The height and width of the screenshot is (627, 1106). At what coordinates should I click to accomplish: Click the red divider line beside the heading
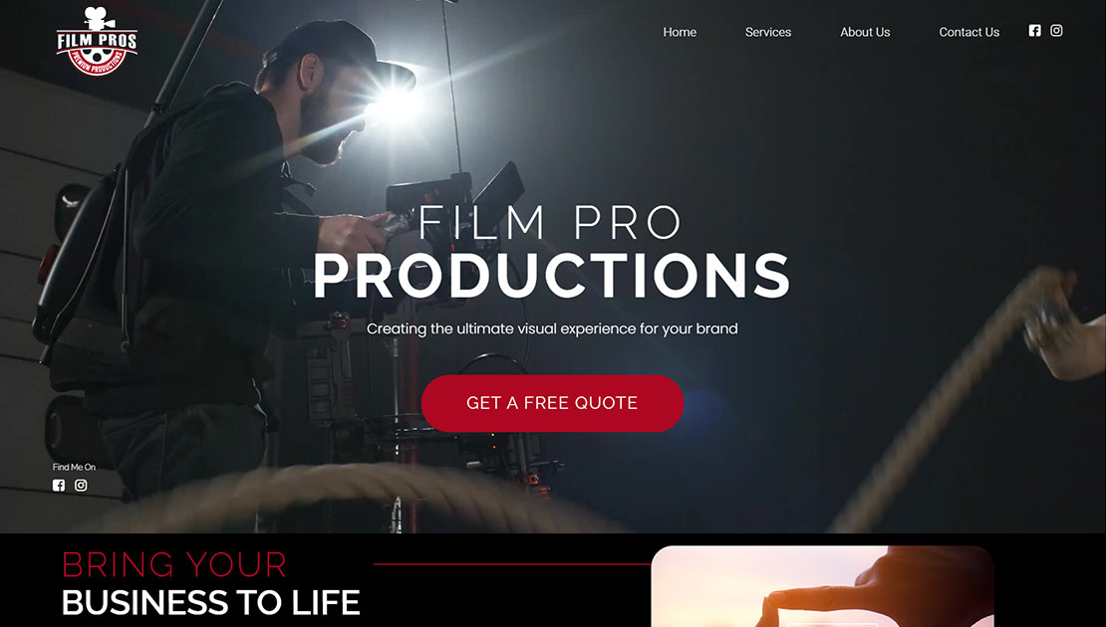(512, 564)
